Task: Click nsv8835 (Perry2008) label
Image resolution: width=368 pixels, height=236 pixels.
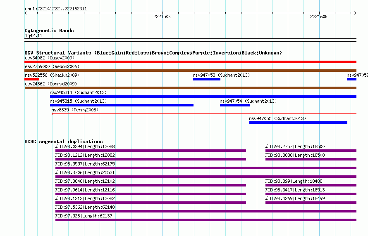Action: point(75,110)
